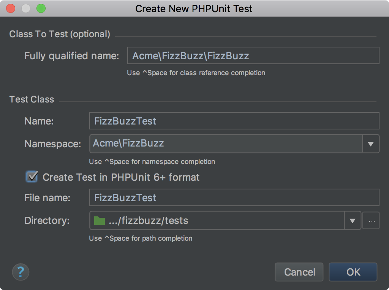
Task: Confirm with the OK button
Action: (x=353, y=272)
